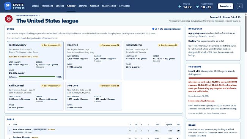The height and width of the screenshot is (139, 247).
Task: Click the Fort Worth Rovers titles badge
Action: coord(52,130)
